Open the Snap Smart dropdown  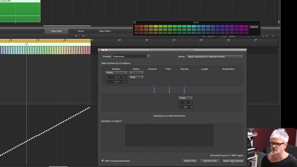[x=239, y=36]
